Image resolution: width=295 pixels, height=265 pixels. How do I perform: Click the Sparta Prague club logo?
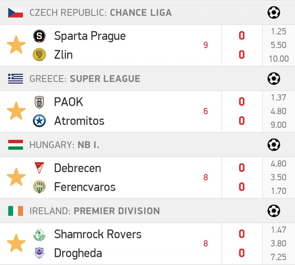39,36
